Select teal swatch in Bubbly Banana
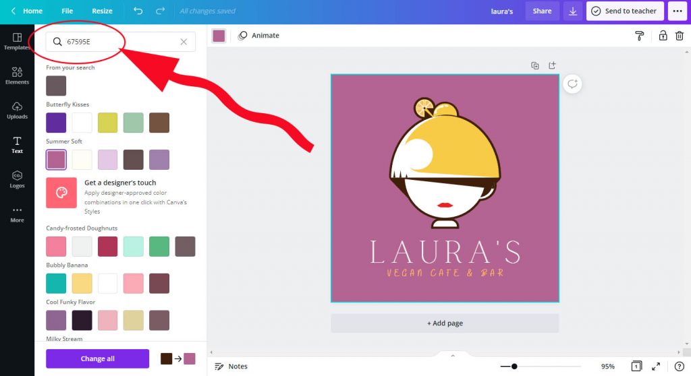 coord(56,283)
